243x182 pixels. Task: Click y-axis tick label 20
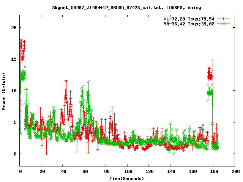coord(14,28)
